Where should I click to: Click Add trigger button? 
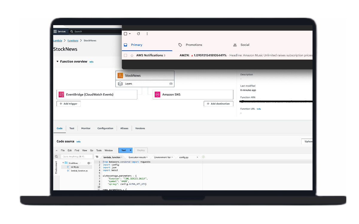pos(69,104)
